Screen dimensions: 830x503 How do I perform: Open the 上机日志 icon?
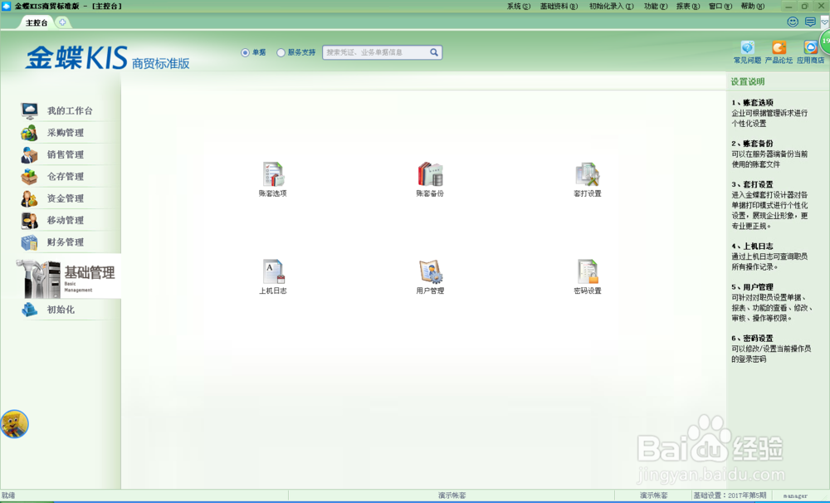272,276
